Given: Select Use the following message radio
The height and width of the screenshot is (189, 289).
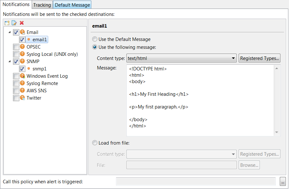Looking at the screenshot, I should pos(95,47).
